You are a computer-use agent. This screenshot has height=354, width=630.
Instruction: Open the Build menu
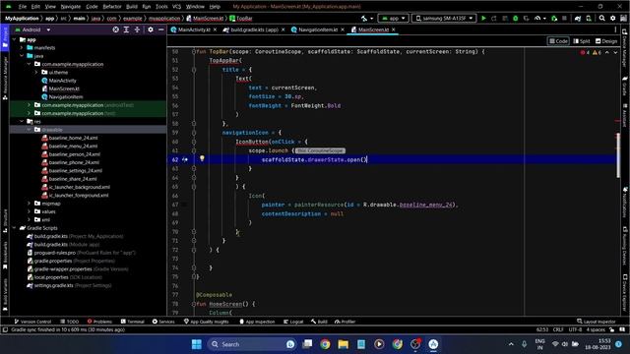(x=132, y=7)
